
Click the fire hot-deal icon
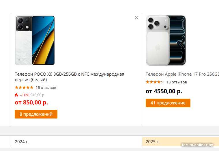(x=16, y=95)
